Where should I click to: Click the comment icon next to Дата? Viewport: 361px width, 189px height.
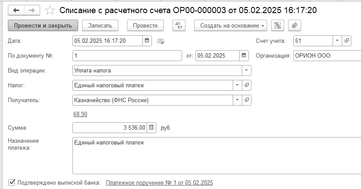tap(161, 41)
